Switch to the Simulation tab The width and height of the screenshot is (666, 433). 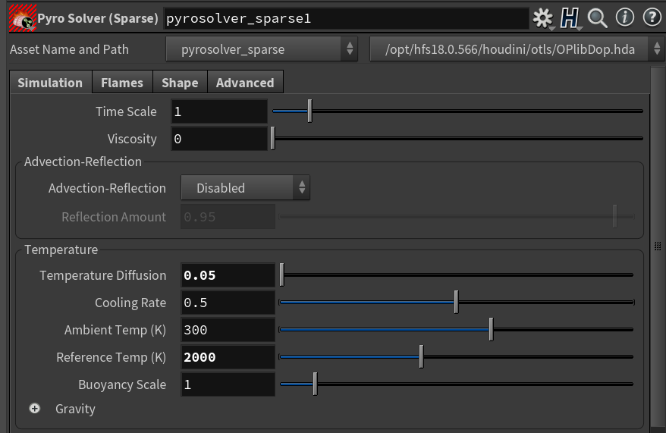point(50,83)
